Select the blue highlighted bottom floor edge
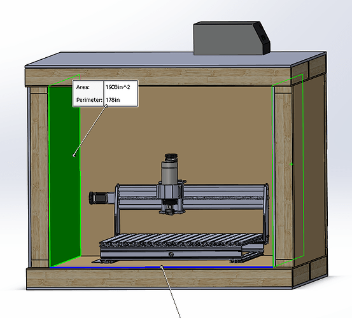The image size is (352, 318). [x=161, y=267]
